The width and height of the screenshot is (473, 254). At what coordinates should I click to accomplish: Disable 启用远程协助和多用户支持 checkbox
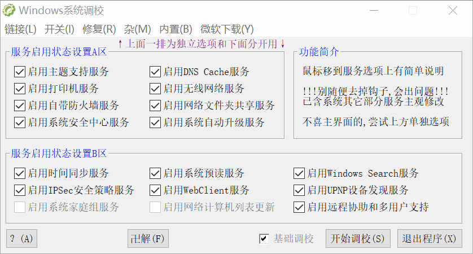pos(299,207)
